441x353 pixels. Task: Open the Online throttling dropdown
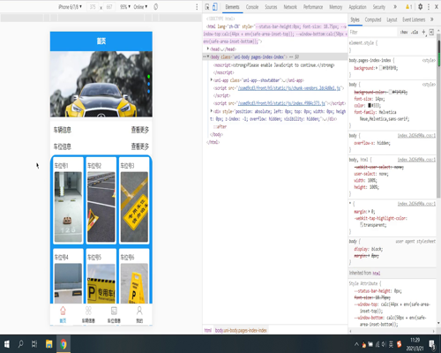click(x=140, y=7)
